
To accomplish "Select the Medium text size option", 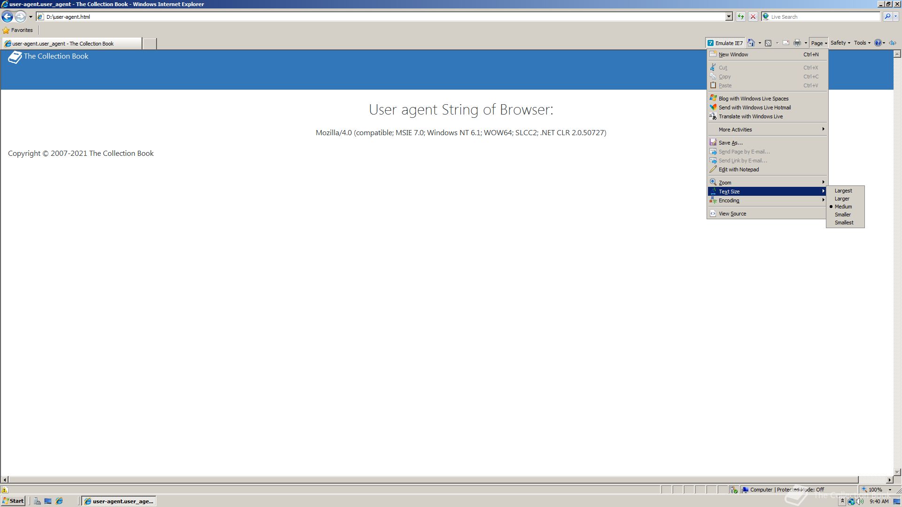I will point(845,207).
